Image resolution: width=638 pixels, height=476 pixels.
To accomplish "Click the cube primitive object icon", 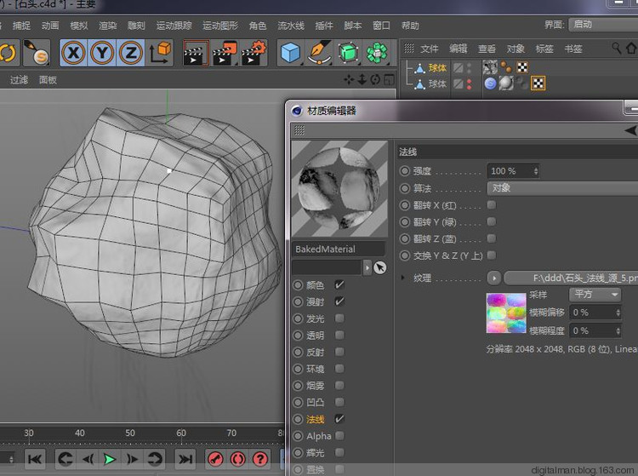I will [x=292, y=54].
